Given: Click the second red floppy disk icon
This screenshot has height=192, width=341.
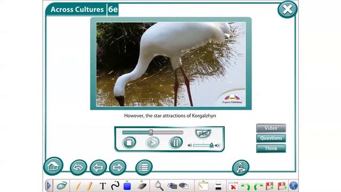Looking at the screenshot, I should [282, 187].
